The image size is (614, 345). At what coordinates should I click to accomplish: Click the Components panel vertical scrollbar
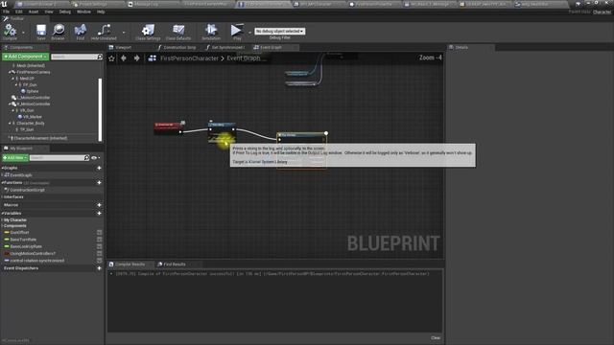100,109
